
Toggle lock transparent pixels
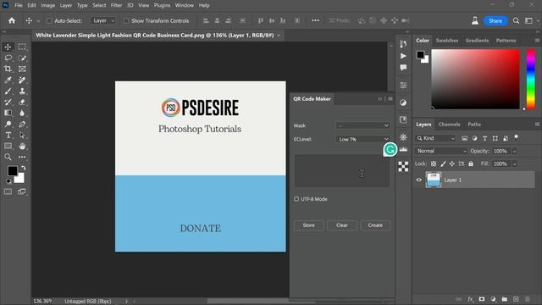tap(433, 164)
